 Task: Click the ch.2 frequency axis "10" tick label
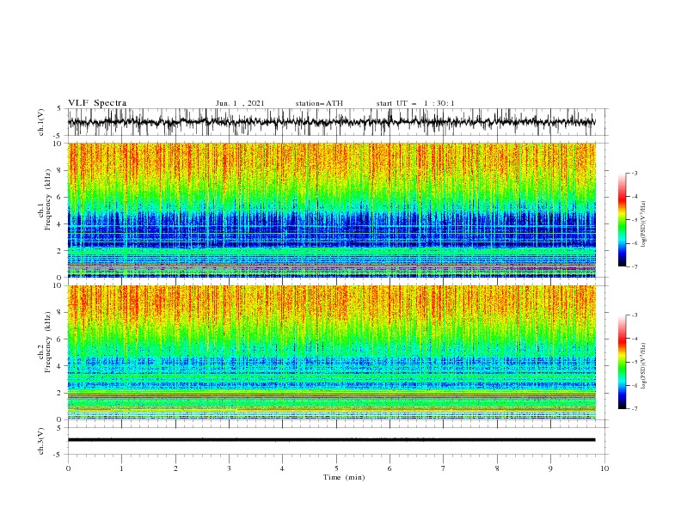click(57, 285)
